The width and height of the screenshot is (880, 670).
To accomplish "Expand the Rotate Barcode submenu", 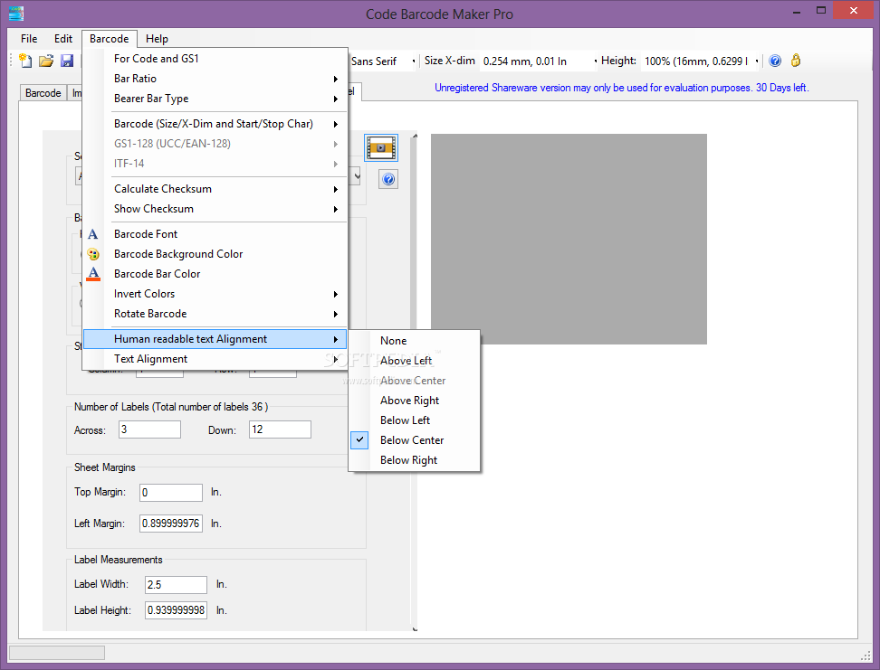I will pyautogui.click(x=215, y=314).
